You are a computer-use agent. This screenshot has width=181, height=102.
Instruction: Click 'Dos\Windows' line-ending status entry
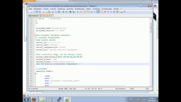coord(120,89)
